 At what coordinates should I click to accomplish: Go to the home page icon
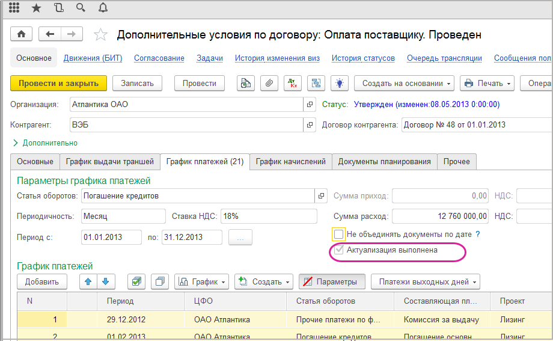click(x=23, y=34)
